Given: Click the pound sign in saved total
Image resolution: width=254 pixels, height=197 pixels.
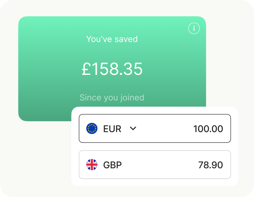Looking at the screenshot, I should [x=85, y=69].
